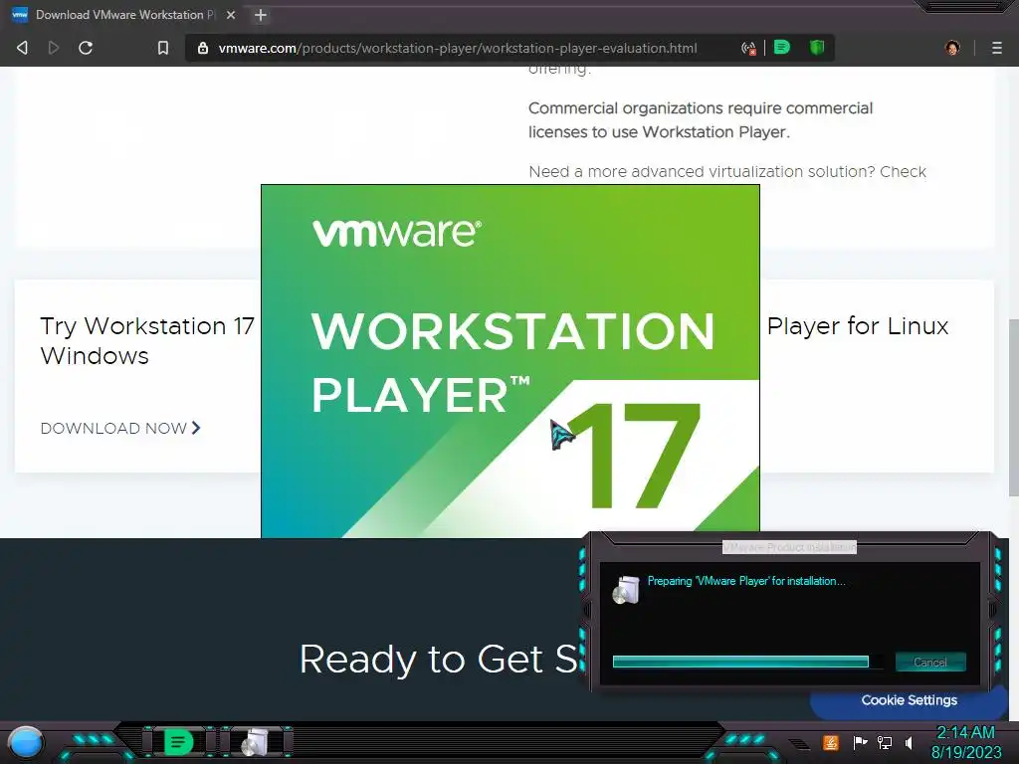1019x764 pixels.
Task: Click the Try Workstation 17 Windows heading
Action: (x=147, y=340)
